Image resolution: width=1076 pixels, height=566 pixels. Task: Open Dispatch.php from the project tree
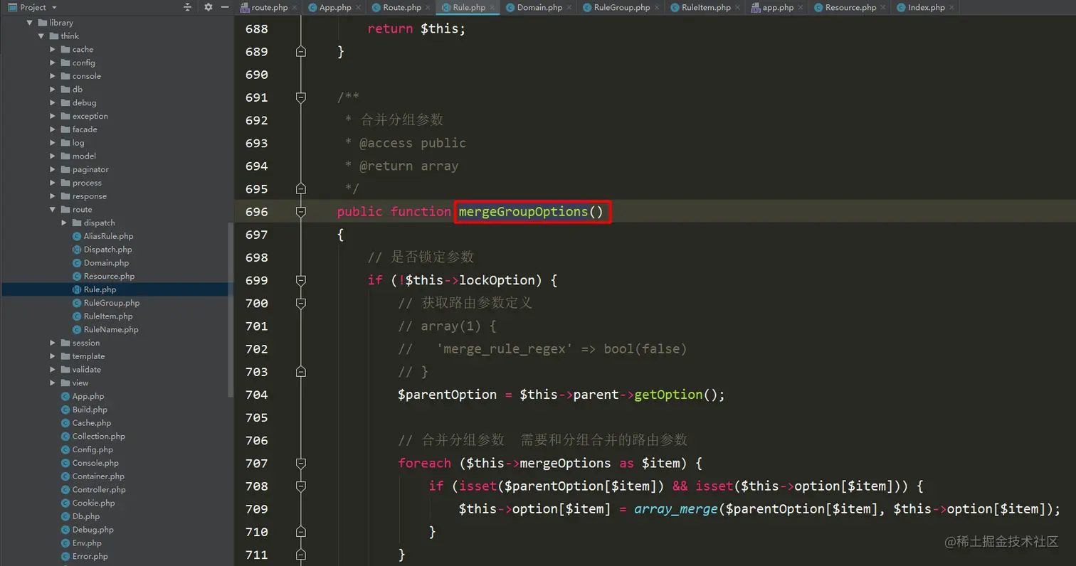102,250
